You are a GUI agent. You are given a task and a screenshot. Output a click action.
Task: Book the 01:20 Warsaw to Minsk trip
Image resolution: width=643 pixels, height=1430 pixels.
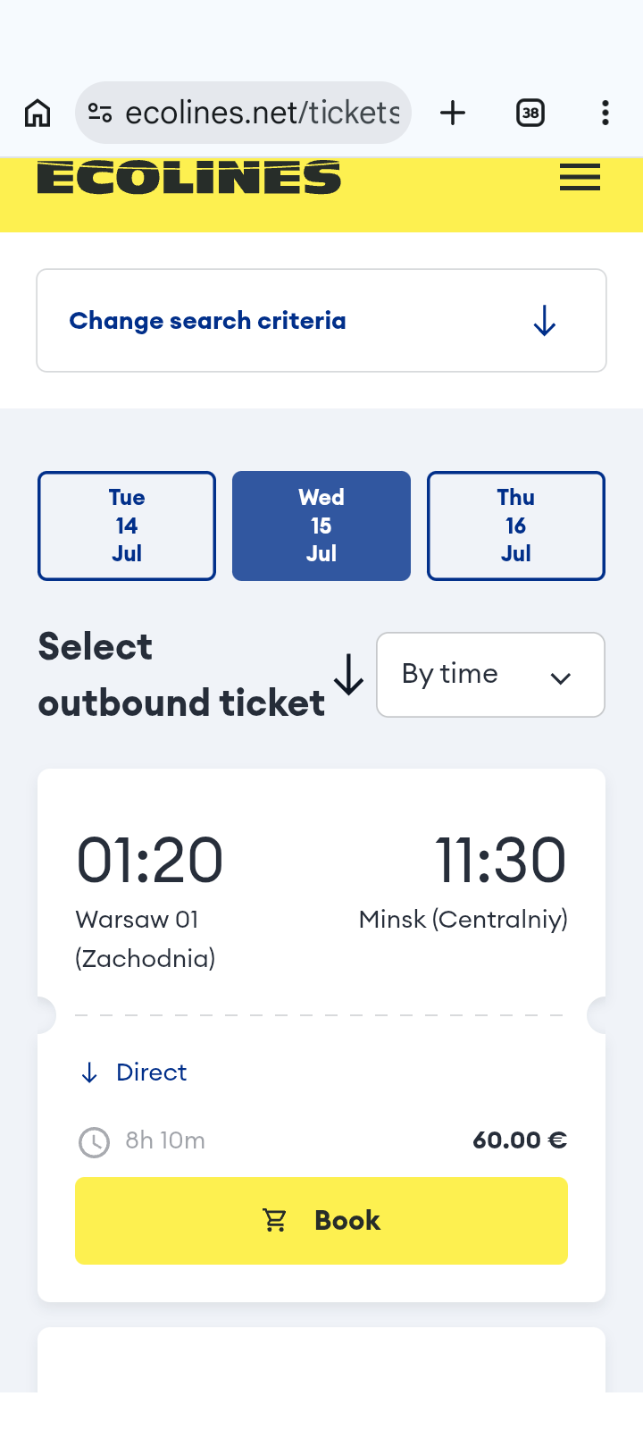point(321,1221)
